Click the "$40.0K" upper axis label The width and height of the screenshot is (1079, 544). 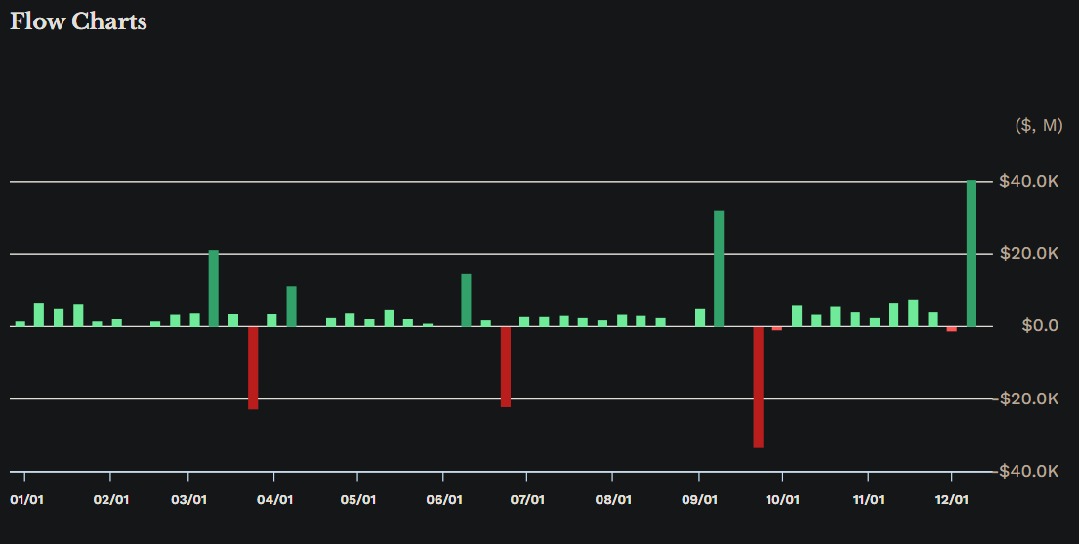coord(1029,181)
